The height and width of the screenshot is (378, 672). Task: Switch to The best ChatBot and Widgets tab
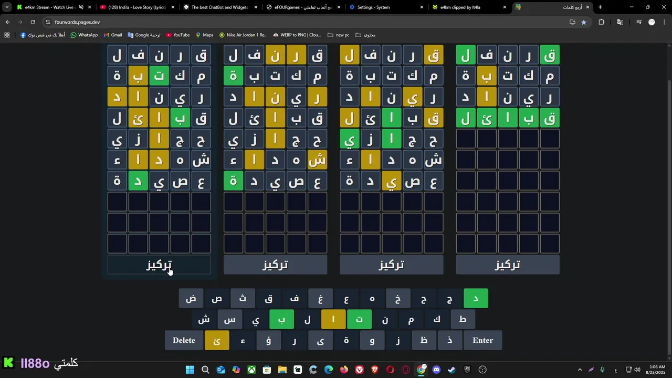click(220, 7)
